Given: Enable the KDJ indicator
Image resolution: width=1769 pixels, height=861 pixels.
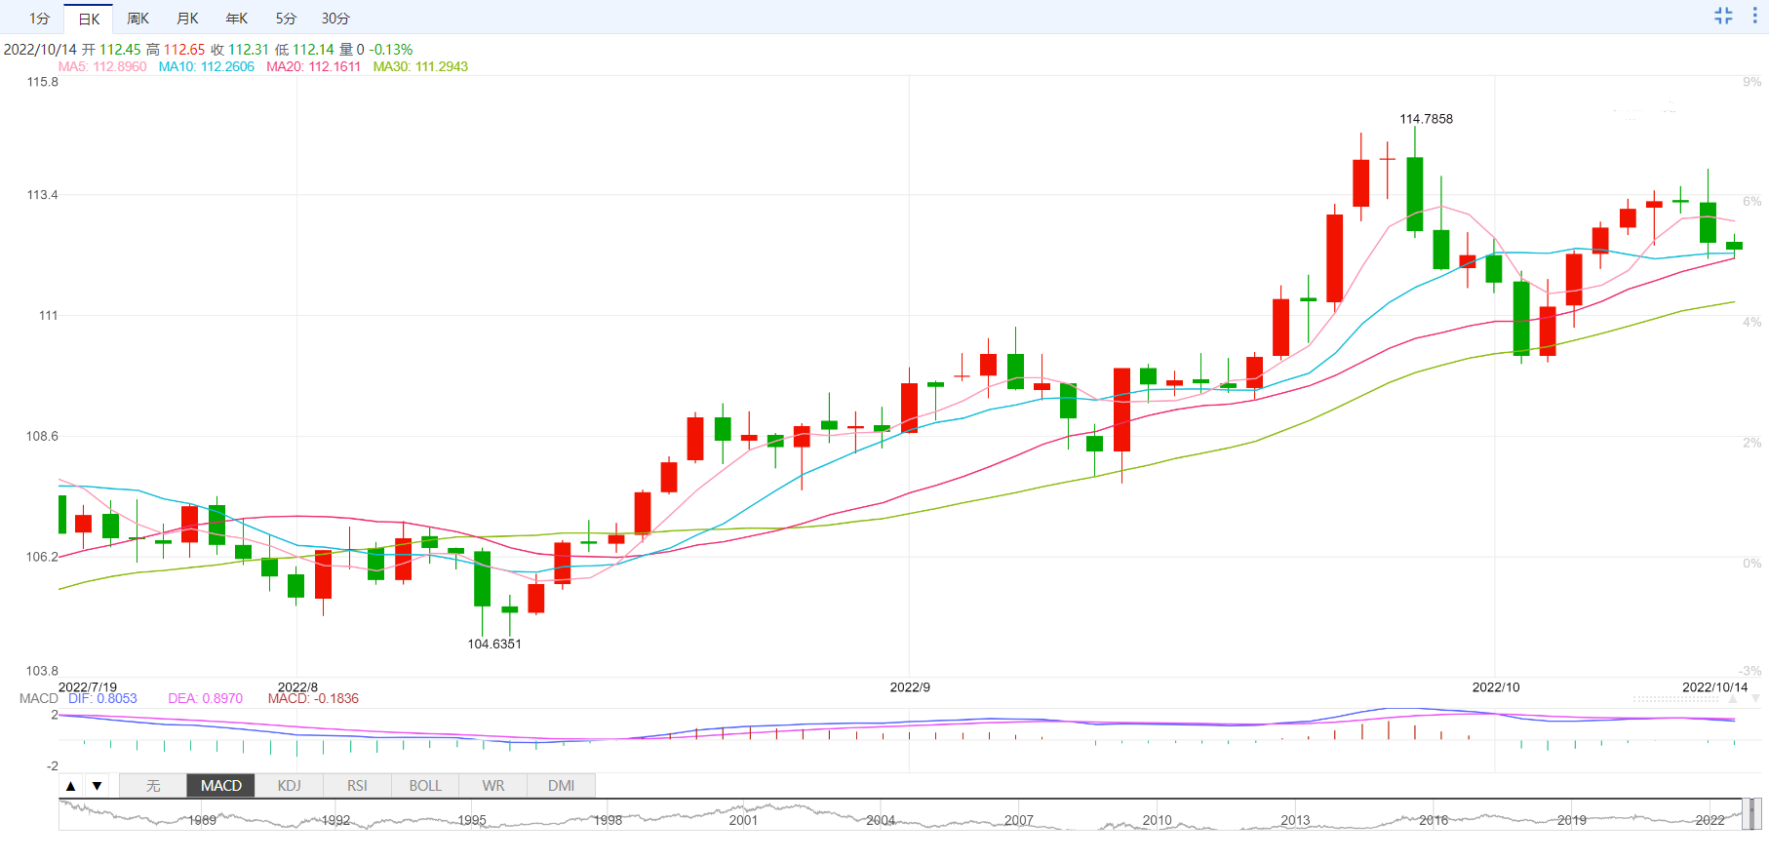Looking at the screenshot, I should coord(290,786).
